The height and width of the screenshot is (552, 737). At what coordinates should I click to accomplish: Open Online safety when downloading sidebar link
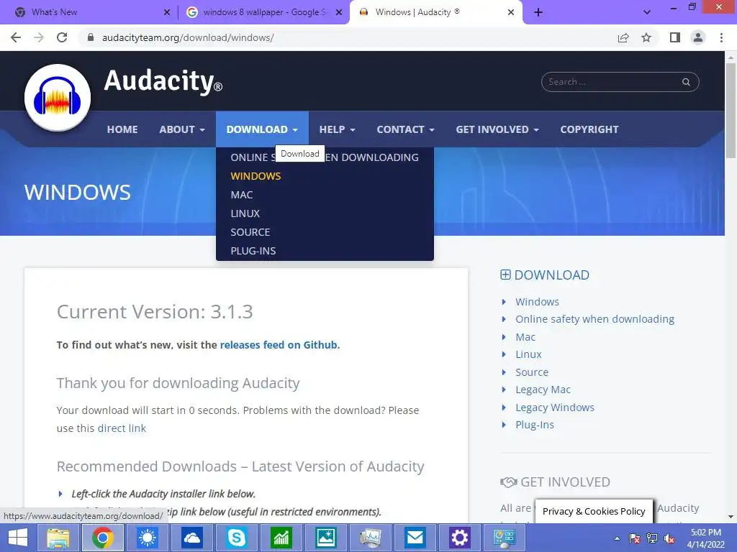pos(594,319)
